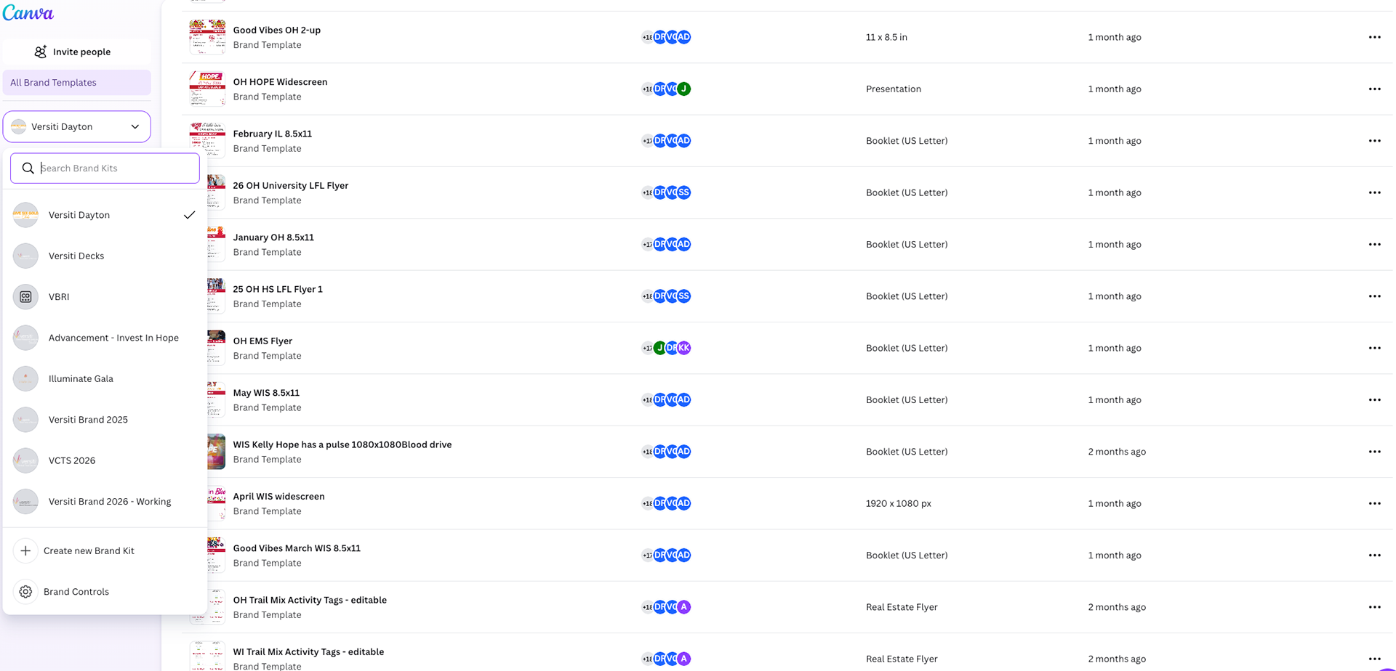Open the OH HOPE Widescreen thumbnail
1396x671 pixels.
[207, 89]
